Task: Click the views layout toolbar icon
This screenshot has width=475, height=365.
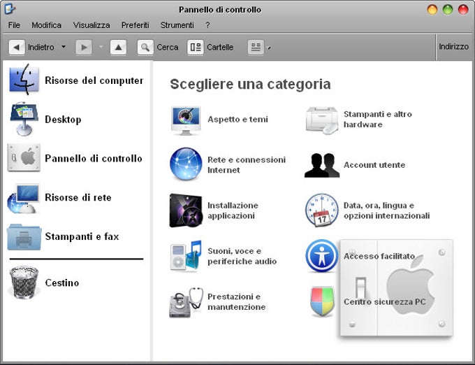Action: click(x=256, y=48)
